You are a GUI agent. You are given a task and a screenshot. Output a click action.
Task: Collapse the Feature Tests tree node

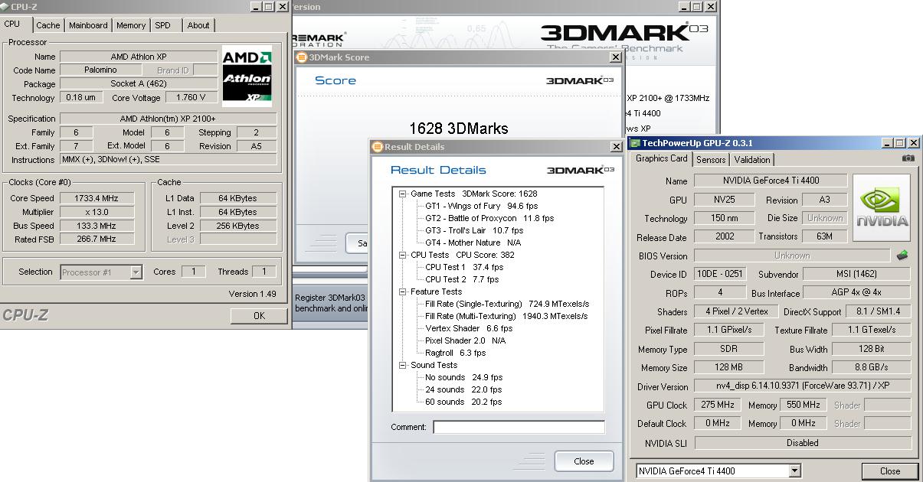pyautogui.click(x=403, y=291)
